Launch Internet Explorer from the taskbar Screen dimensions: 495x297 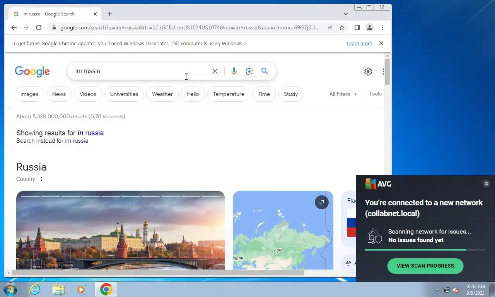(x=35, y=289)
